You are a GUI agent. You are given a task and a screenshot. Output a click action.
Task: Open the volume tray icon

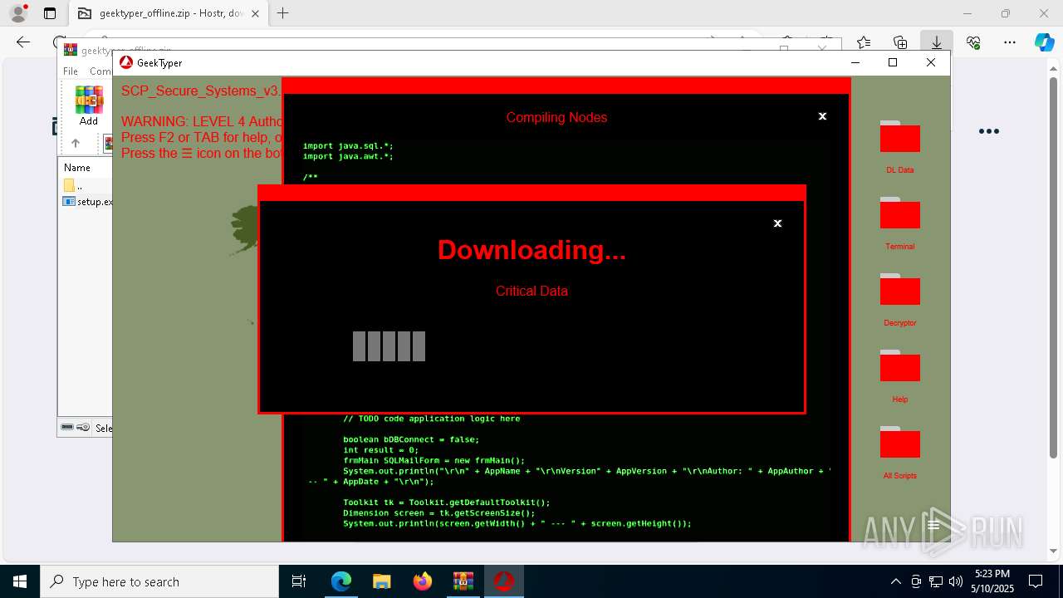click(956, 581)
